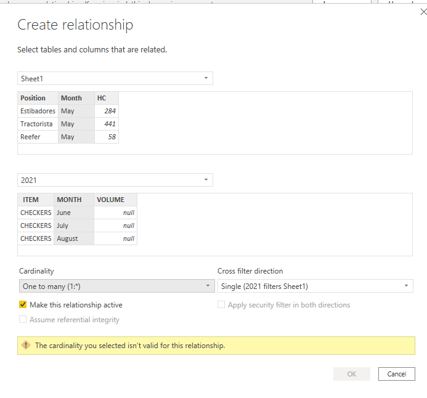Viewport: 427px width, 398px height.
Task: Select the VOLUME column header
Action: pos(115,200)
